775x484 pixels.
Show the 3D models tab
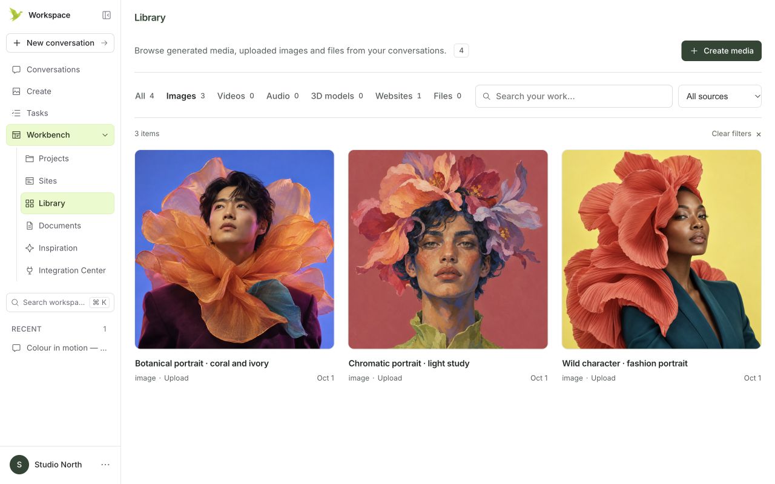337,96
